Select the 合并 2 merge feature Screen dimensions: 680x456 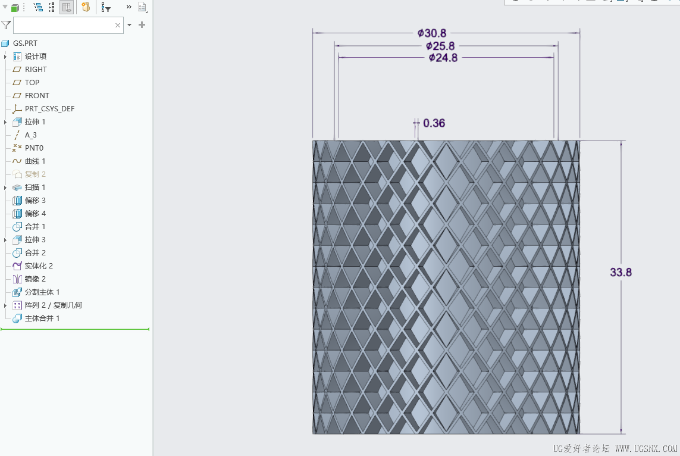(x=29, y=252)
